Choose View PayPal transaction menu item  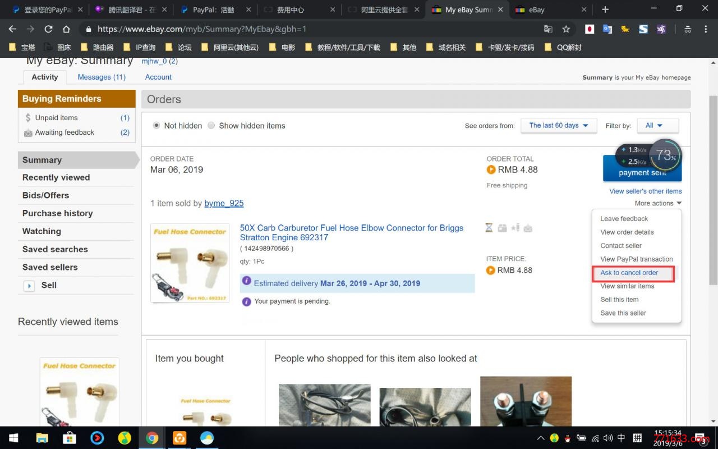(x=637, y=259)
